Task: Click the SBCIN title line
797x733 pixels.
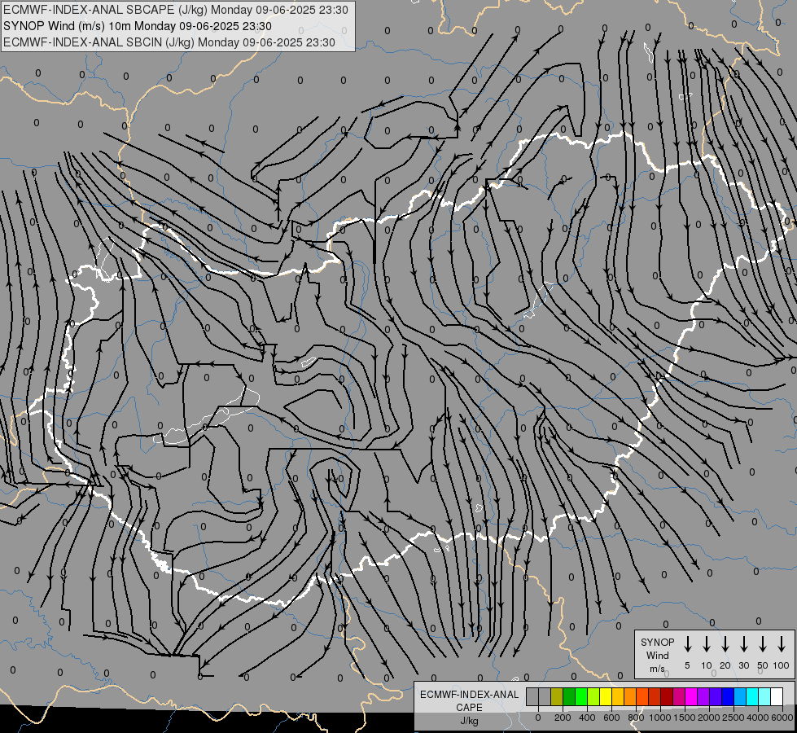Action: tap(169, 42)
